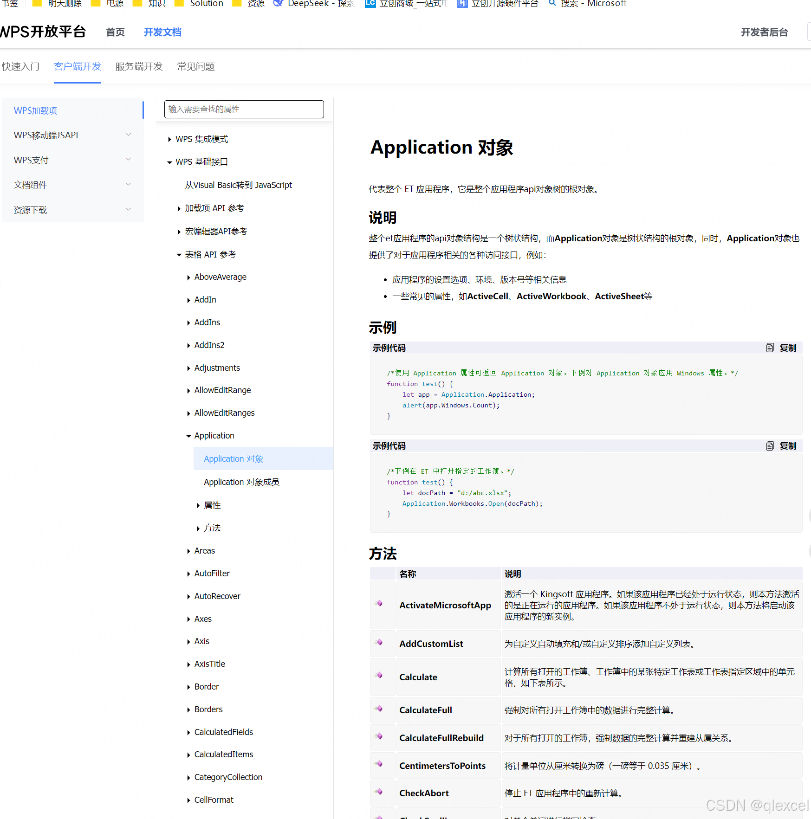Open the 立创开源硬件平台 bookmark icon
The image size is (811, 819).
tap(462, 3)
